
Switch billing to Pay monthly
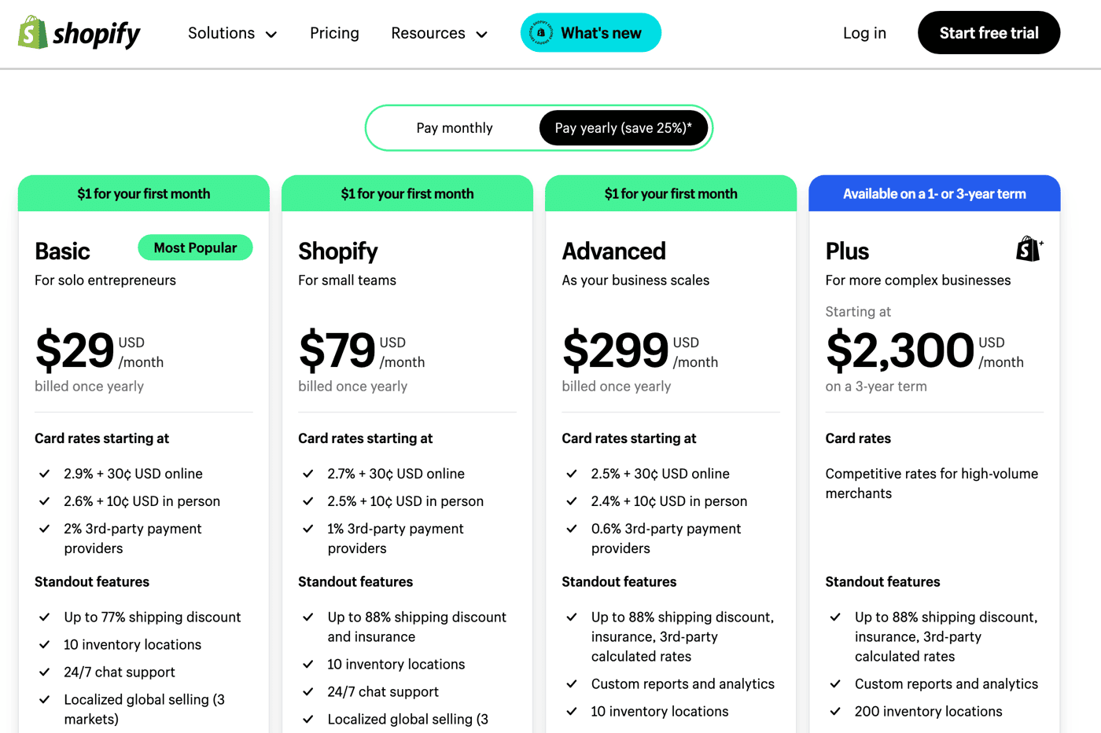pyautogui.click(x=455, y=128)
